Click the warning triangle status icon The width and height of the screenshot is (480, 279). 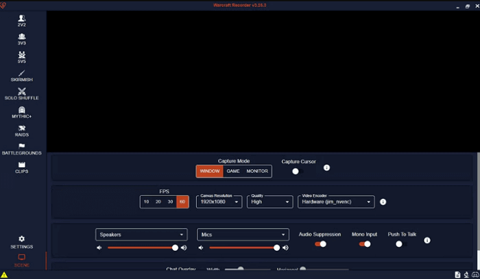tap(4, 275)
